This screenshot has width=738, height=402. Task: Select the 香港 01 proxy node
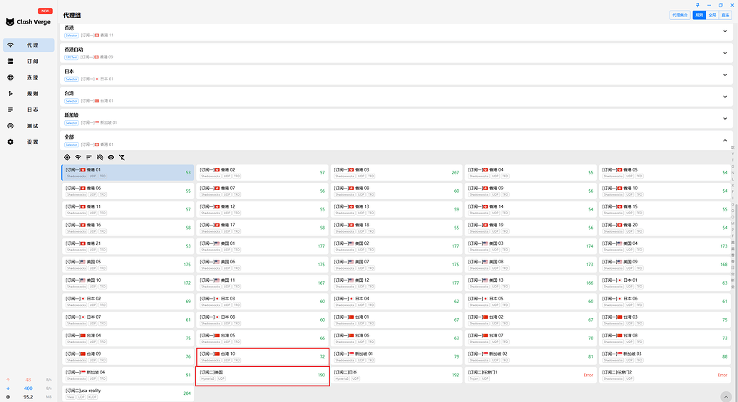[128, 172]
